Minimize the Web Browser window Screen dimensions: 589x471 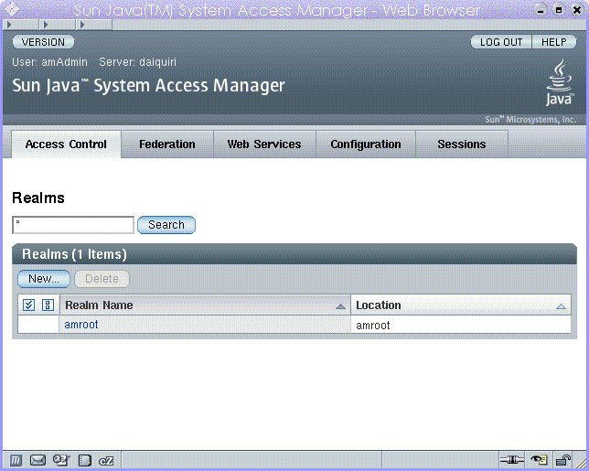pyautogui.click(x=541, y=10)
